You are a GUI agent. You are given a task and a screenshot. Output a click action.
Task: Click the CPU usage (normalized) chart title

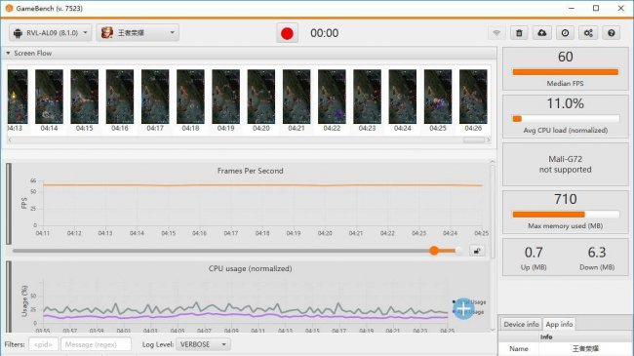[x=251, y=268]
